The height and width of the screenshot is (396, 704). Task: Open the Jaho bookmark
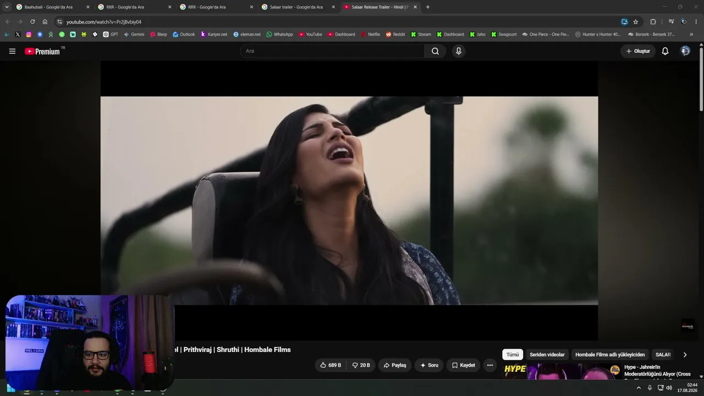point(477,34)
